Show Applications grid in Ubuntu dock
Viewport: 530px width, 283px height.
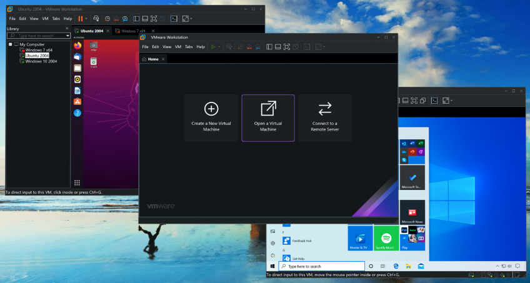coord(77,182)
